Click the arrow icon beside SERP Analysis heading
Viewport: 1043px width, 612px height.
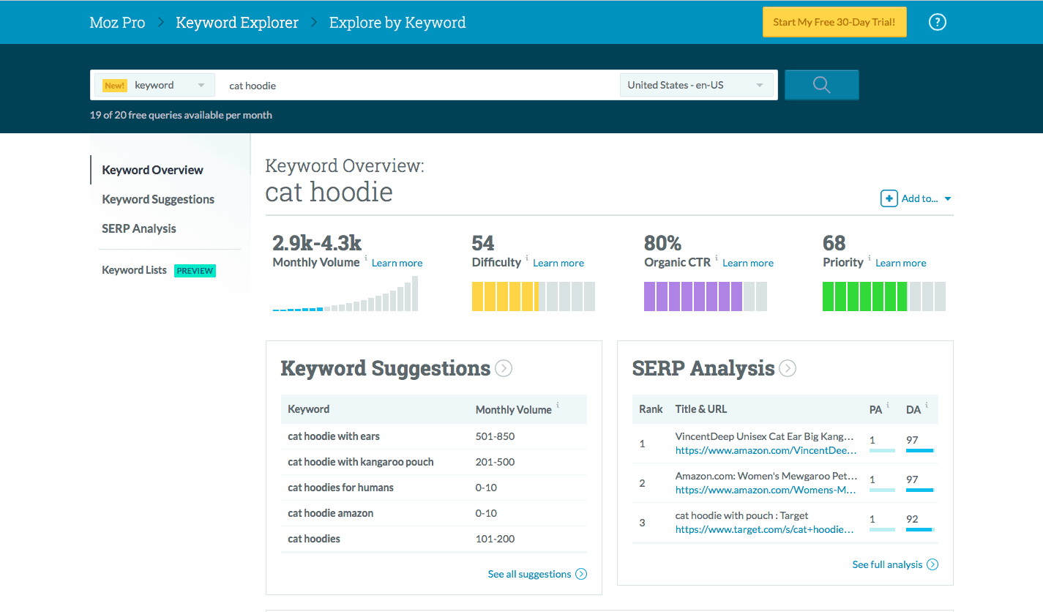click(x=788, y=368)
